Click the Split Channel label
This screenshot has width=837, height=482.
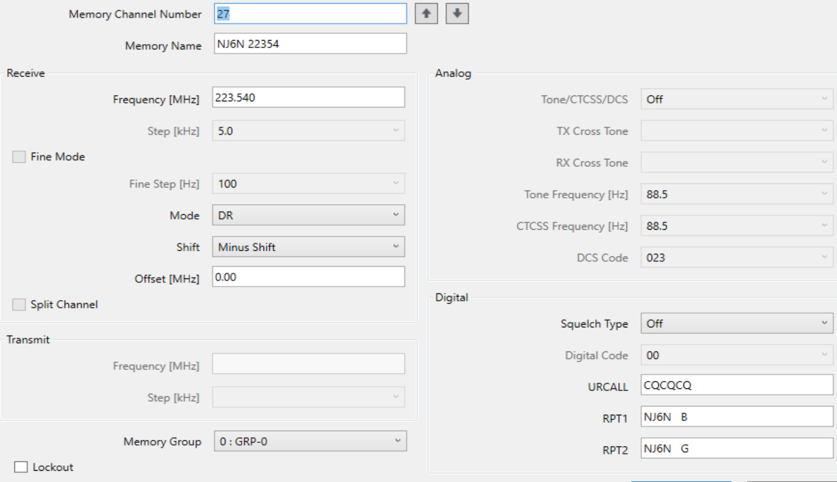64,305
